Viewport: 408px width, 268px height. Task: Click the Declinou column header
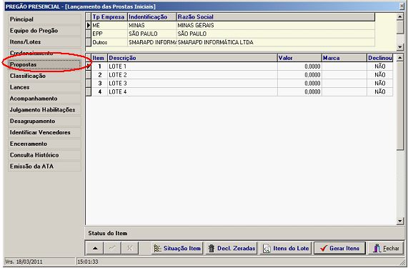[x=380, y=58]
